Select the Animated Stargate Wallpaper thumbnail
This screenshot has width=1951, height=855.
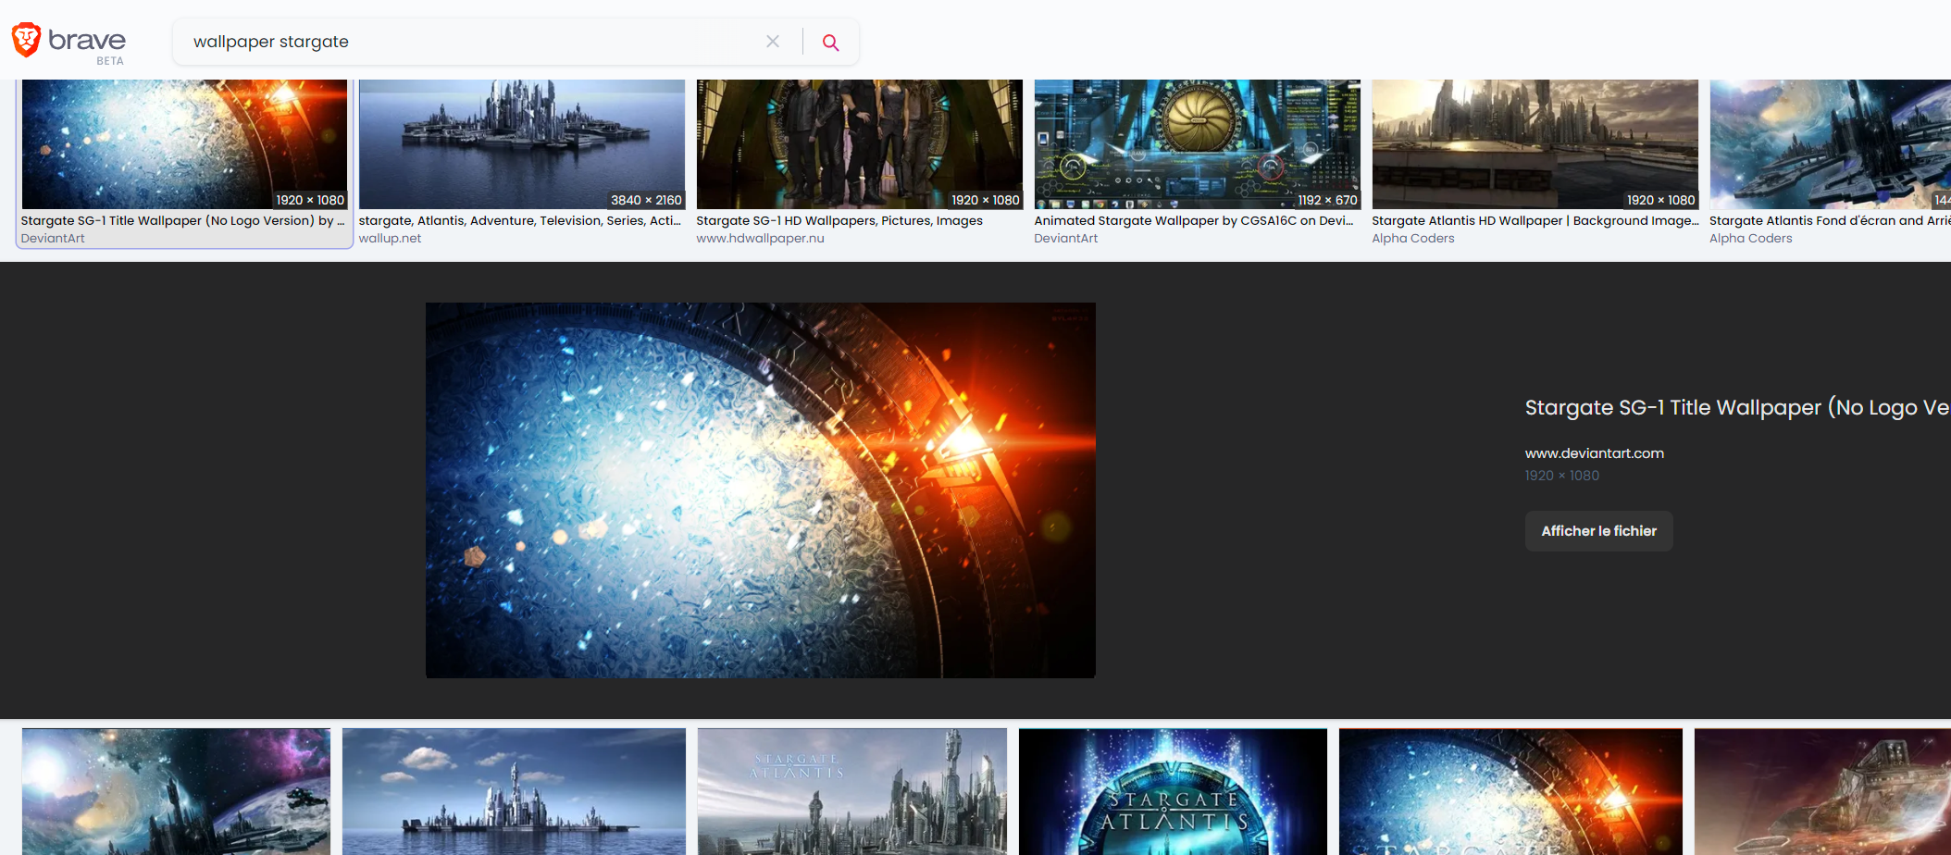tap(1198, 143)
